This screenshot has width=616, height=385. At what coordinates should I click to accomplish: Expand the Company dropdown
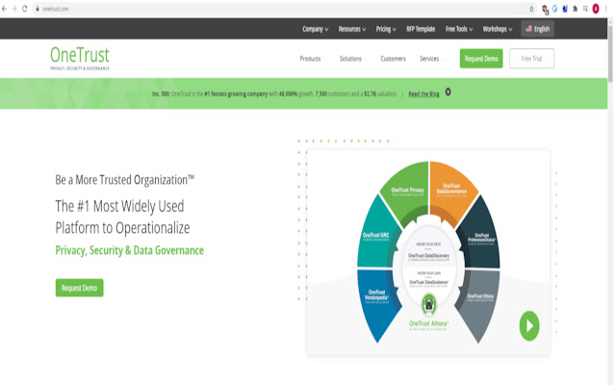[x=315, y=29]
